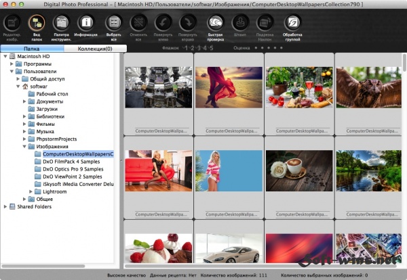Select the owl thumbnail
Image resolution: width=407 pixels, height=280 pixels.
(x=369, y=87)
